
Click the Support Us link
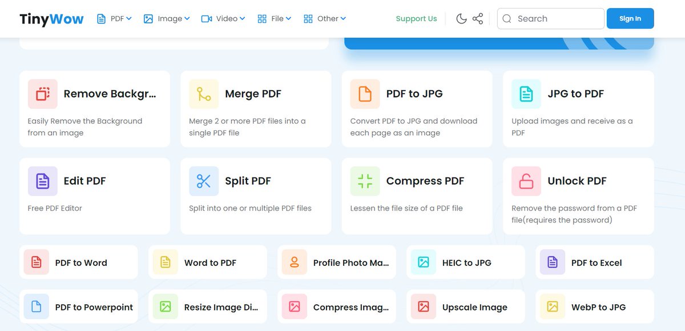[416, 19]
